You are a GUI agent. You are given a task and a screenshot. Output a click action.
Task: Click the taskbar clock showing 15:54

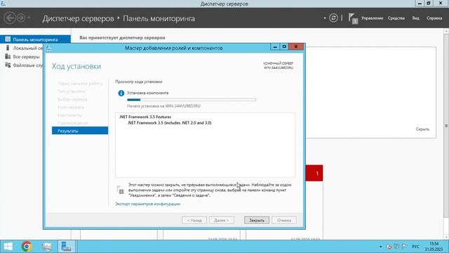click(x=434, y=247)
